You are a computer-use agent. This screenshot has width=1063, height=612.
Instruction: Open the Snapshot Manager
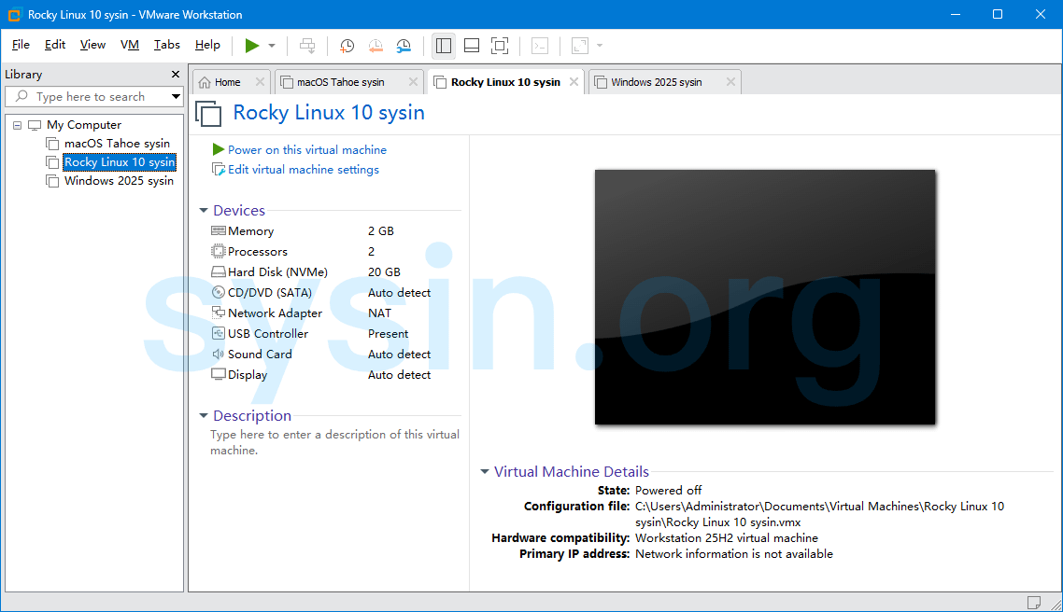[x=404, y=45]
